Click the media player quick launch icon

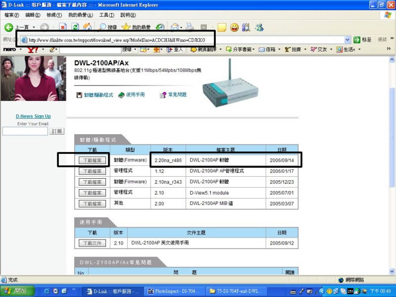tap(55, 291)
